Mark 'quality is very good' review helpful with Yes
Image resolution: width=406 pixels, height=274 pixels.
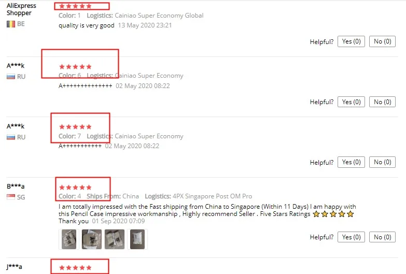click(x=351, y=41)
